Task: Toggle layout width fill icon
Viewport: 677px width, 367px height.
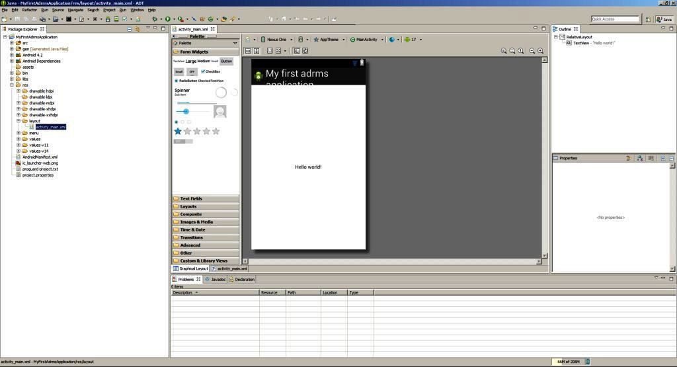Action: pos(249,51)
